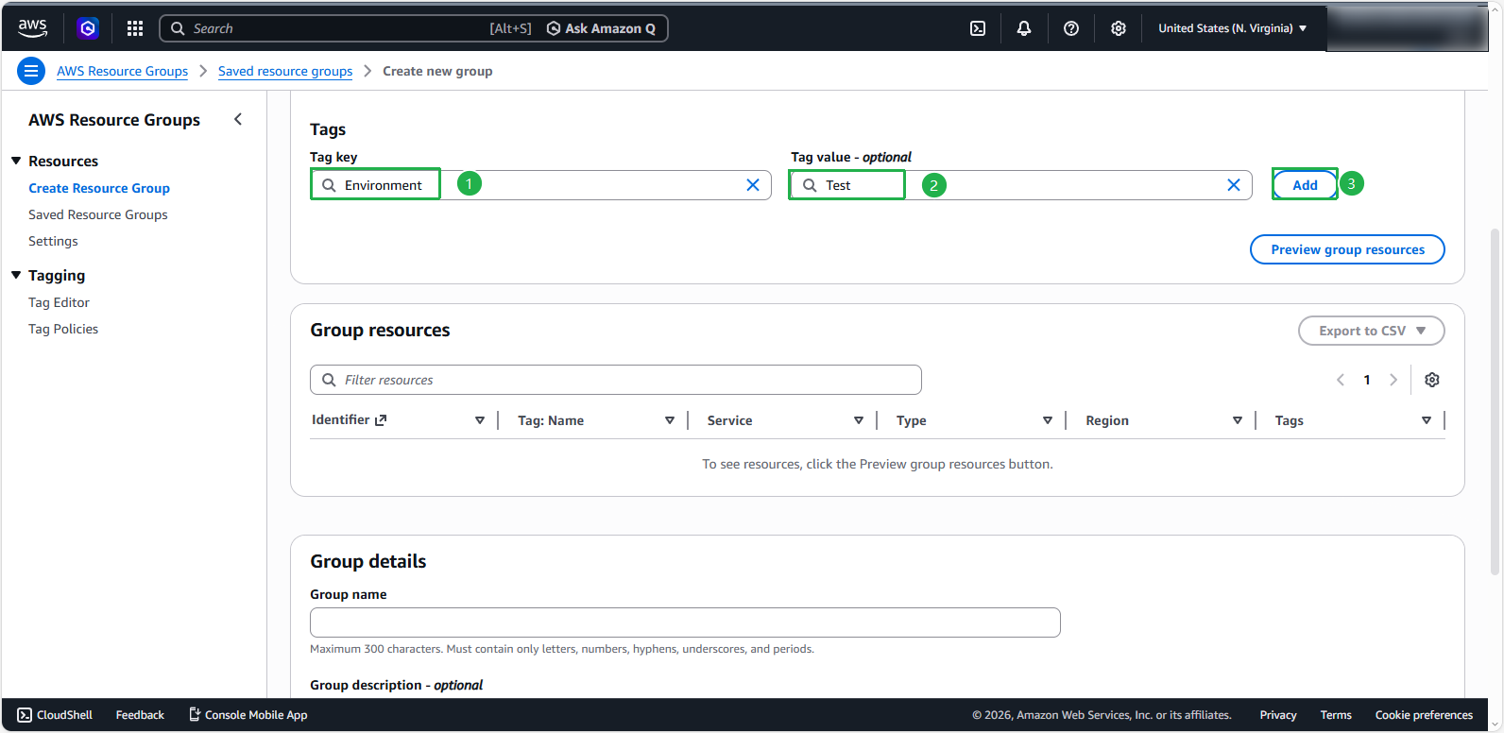The width and height of the screenshot is (1504, 733).
Task: Sort by the Tags column arrow
Action: coord(1427,420)
